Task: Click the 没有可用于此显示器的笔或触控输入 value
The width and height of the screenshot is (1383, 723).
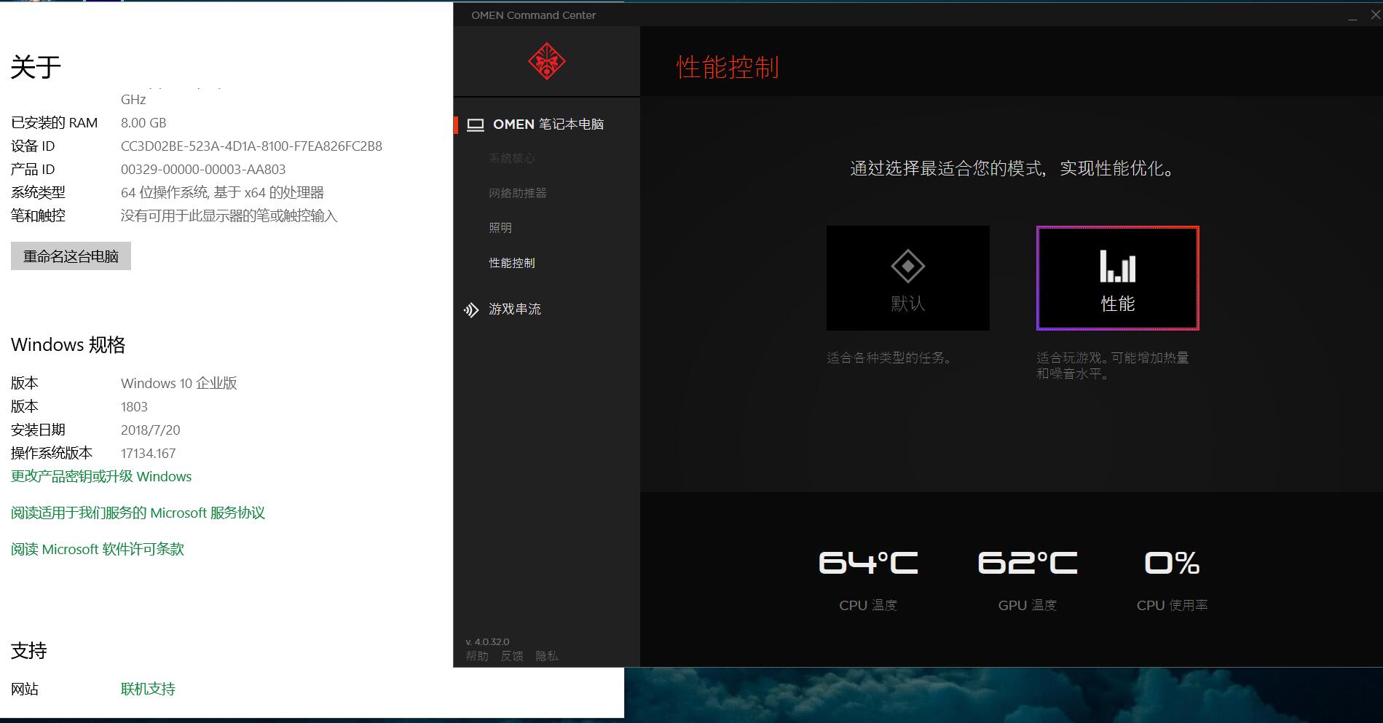Action: (x=229, y=216)
